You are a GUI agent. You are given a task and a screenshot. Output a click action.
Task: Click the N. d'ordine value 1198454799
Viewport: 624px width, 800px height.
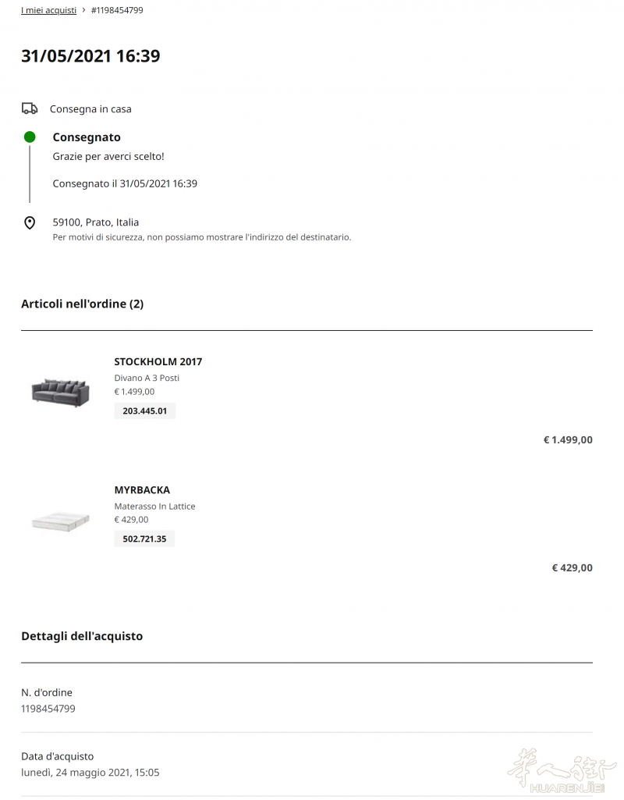coord(48,709)
